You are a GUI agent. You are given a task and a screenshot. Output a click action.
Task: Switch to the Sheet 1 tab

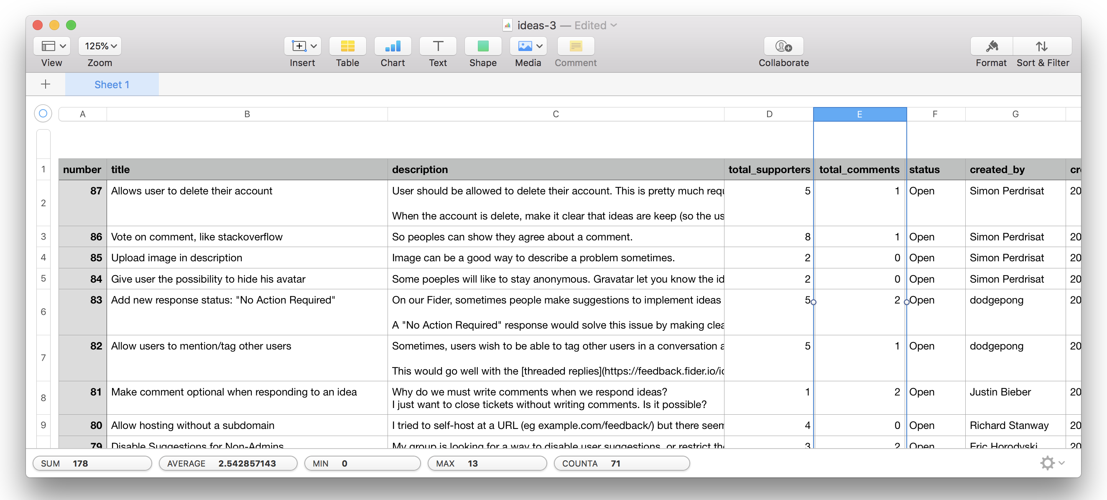112,84
